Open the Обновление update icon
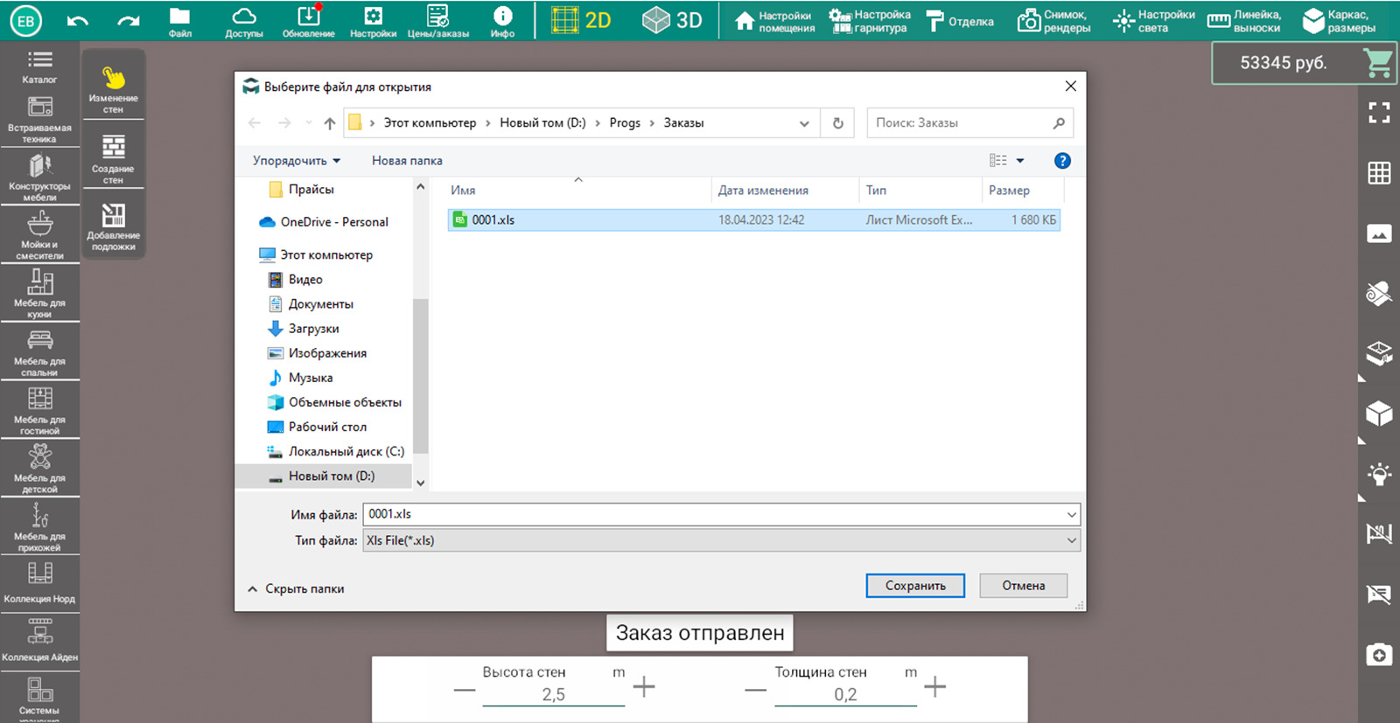 pyautogui.click(x=308, y=21)
